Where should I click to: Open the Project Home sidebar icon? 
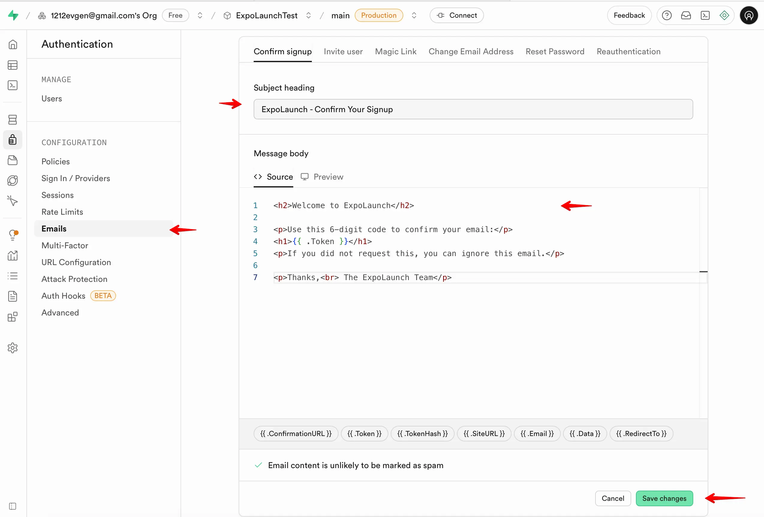(x=13, y=44)
